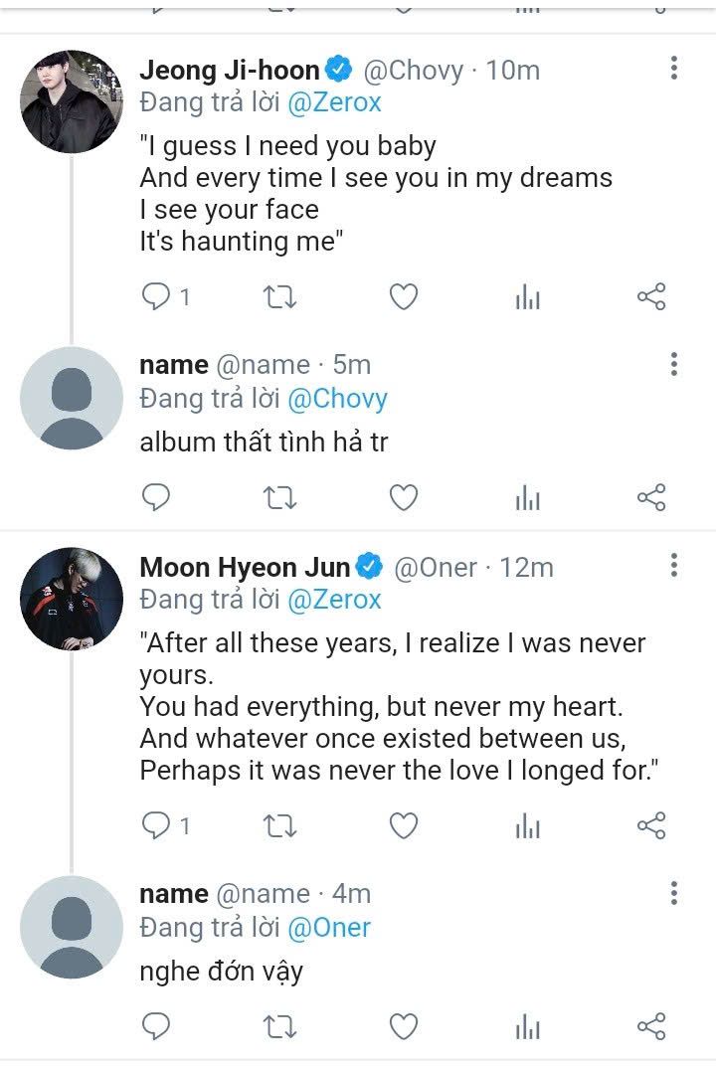Open Moon Hyeon Jun's profile avatar
The width and height of the screenshot is (716, 1067).
click(x=72, y=599)
